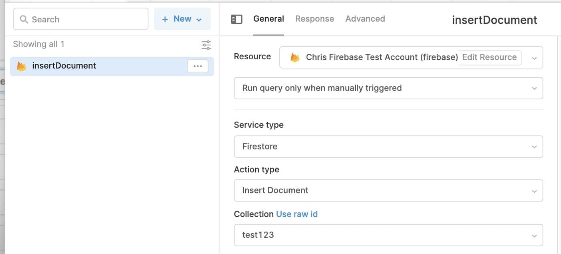
Task: Open the Advanced tab
Action: 365,19
